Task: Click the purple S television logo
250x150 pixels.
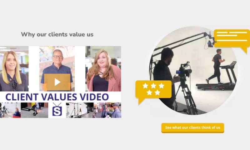Action: [x=57, y=110]
